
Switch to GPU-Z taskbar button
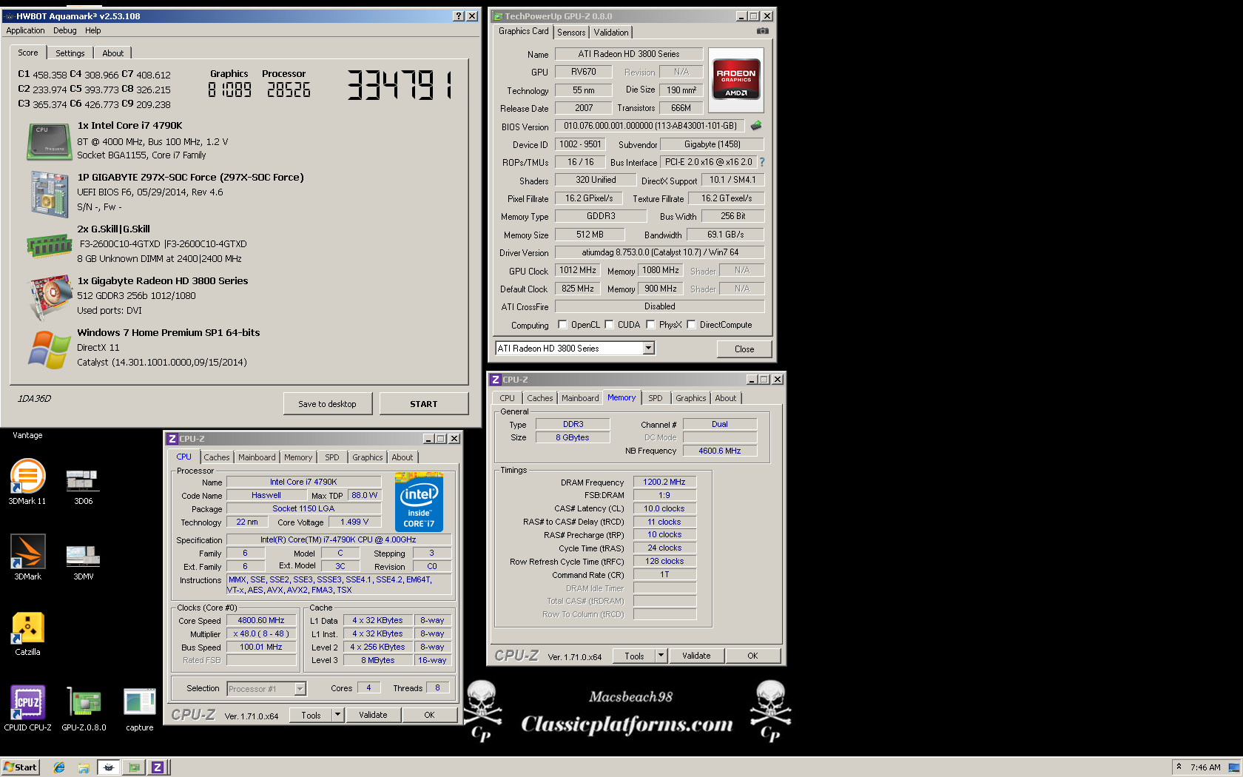[133, 767]
